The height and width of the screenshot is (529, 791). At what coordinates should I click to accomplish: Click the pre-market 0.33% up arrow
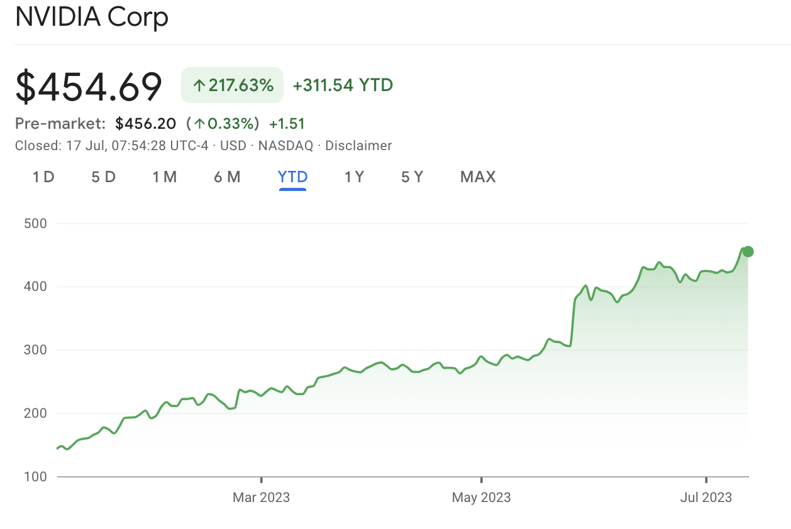point(200,124)
